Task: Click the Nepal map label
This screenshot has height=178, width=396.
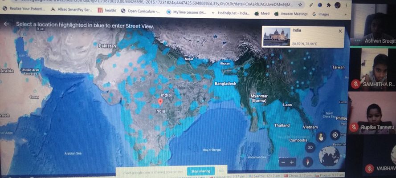Action: pyautogui.click(x=189, y=58)
